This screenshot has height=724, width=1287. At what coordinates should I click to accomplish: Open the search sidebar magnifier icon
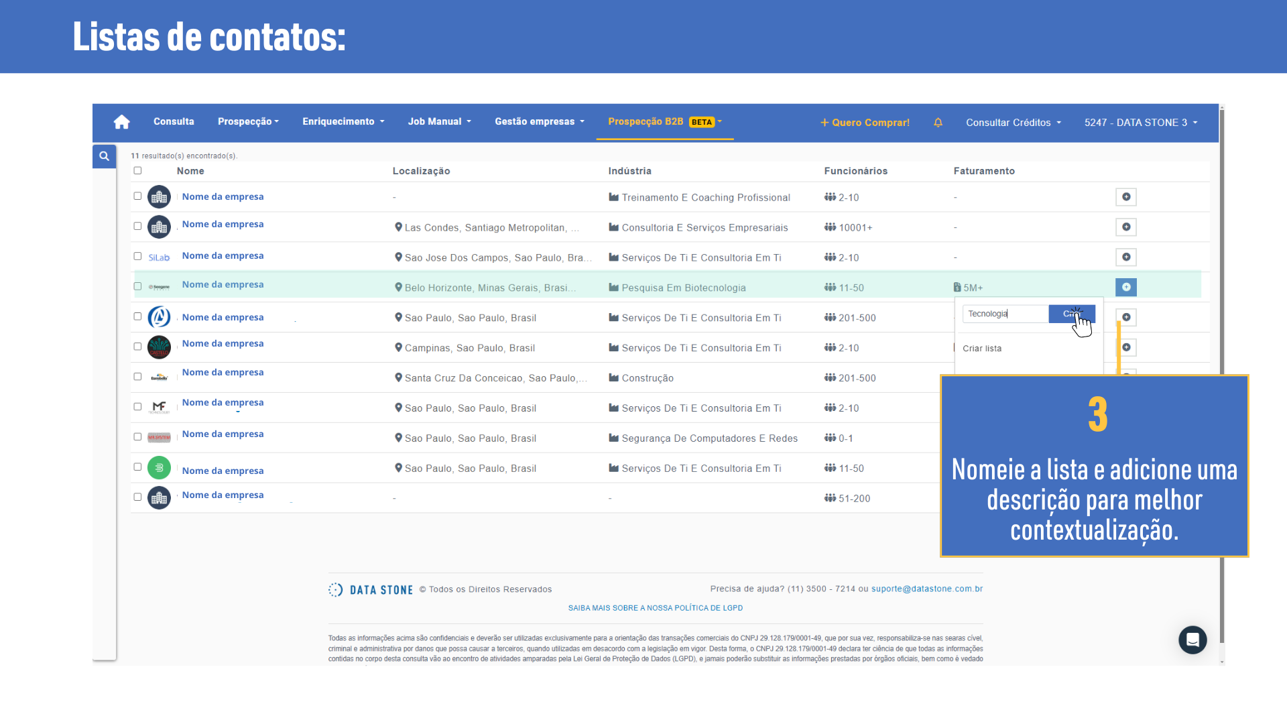(x=104, y=156)
